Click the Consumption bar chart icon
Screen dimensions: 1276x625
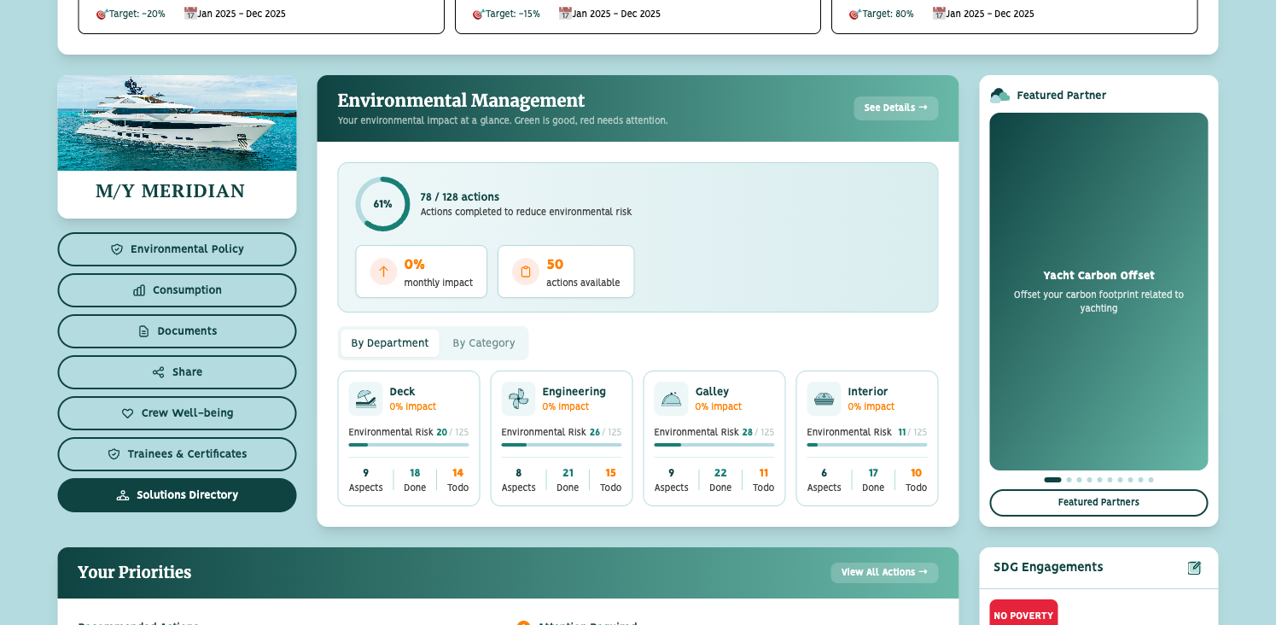(139, 290)
